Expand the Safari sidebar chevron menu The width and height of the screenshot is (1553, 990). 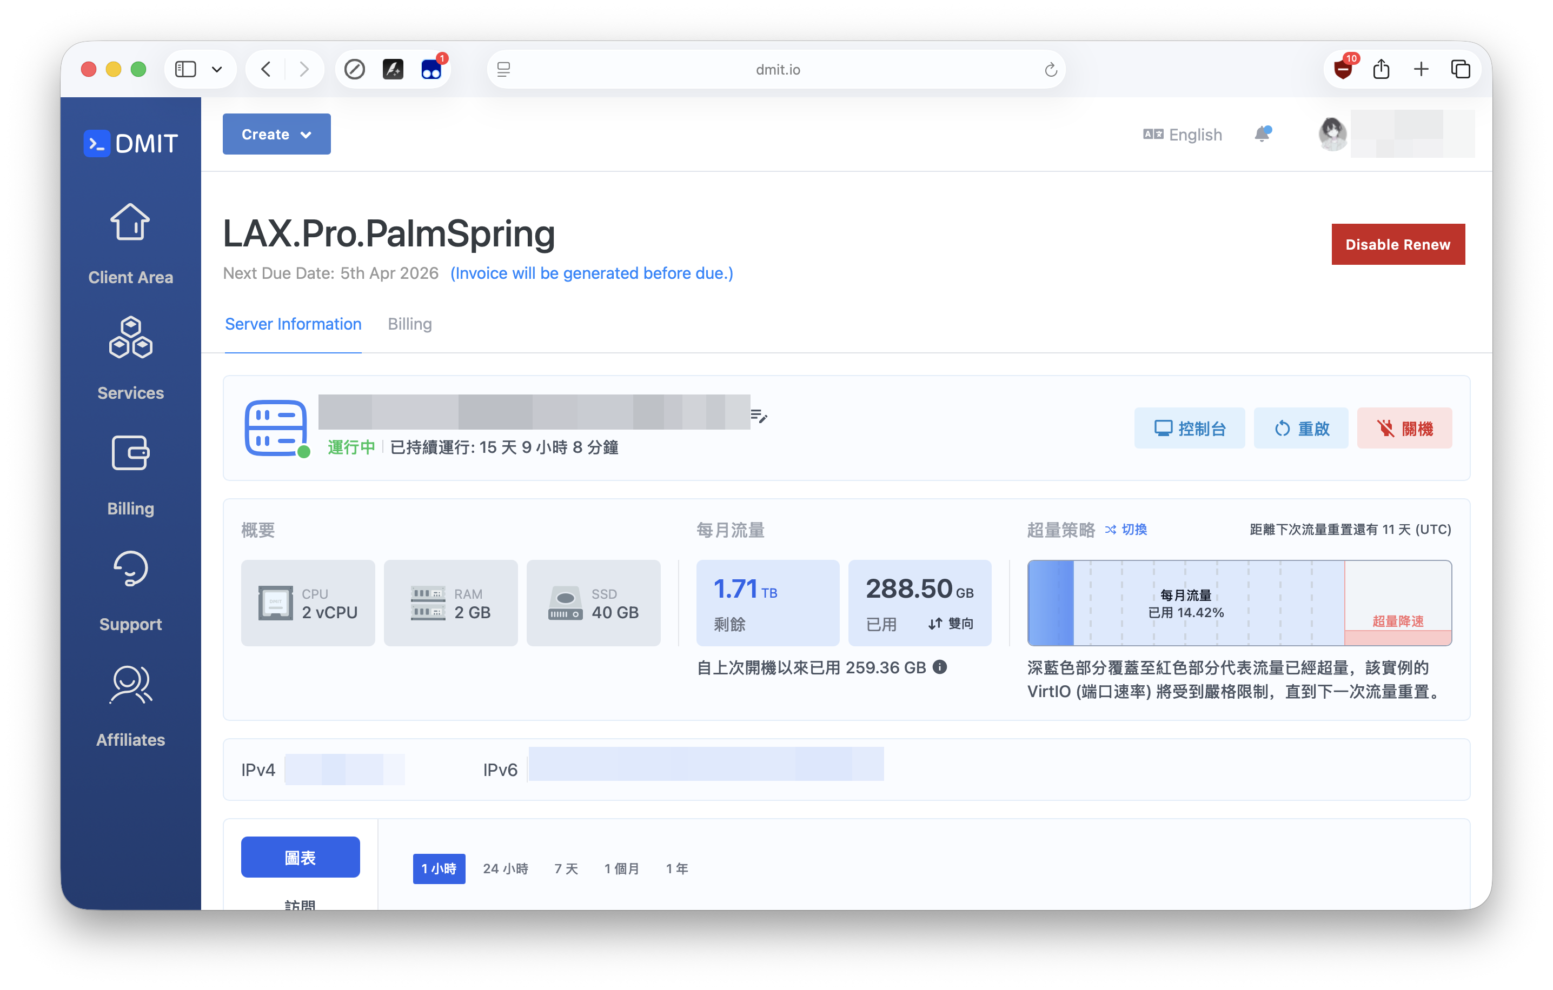coord(217,70)
